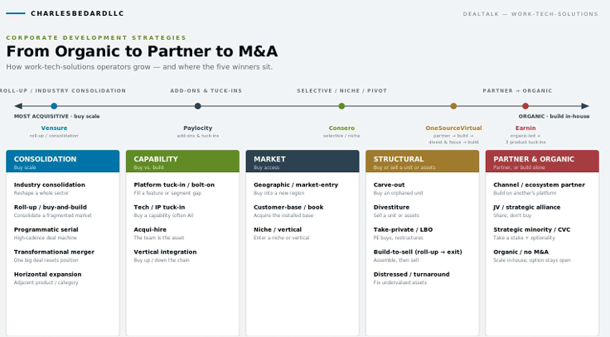Click the blue Vensure timeline dot
The image size is (610, 337).
tap(54, 106)
